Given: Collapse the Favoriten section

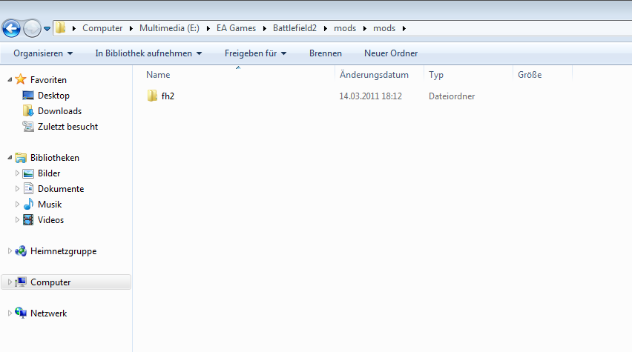Looking at the screenshot, I should [x=10, y=80].
